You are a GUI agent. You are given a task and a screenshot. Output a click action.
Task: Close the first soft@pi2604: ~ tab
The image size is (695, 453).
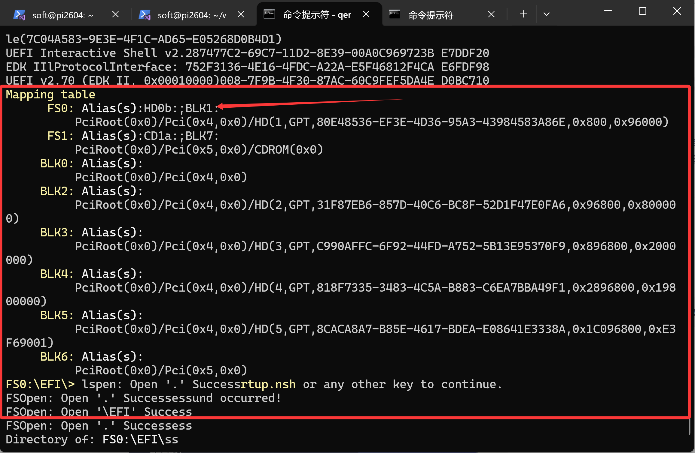pyautogui.click(x=115, y=14)
